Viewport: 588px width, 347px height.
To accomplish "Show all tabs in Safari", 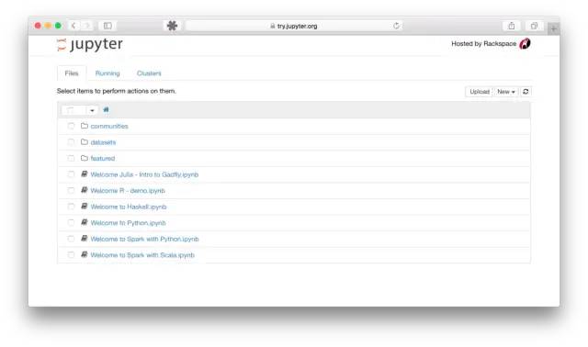I will pyautogui.click(x=534, y=26).
